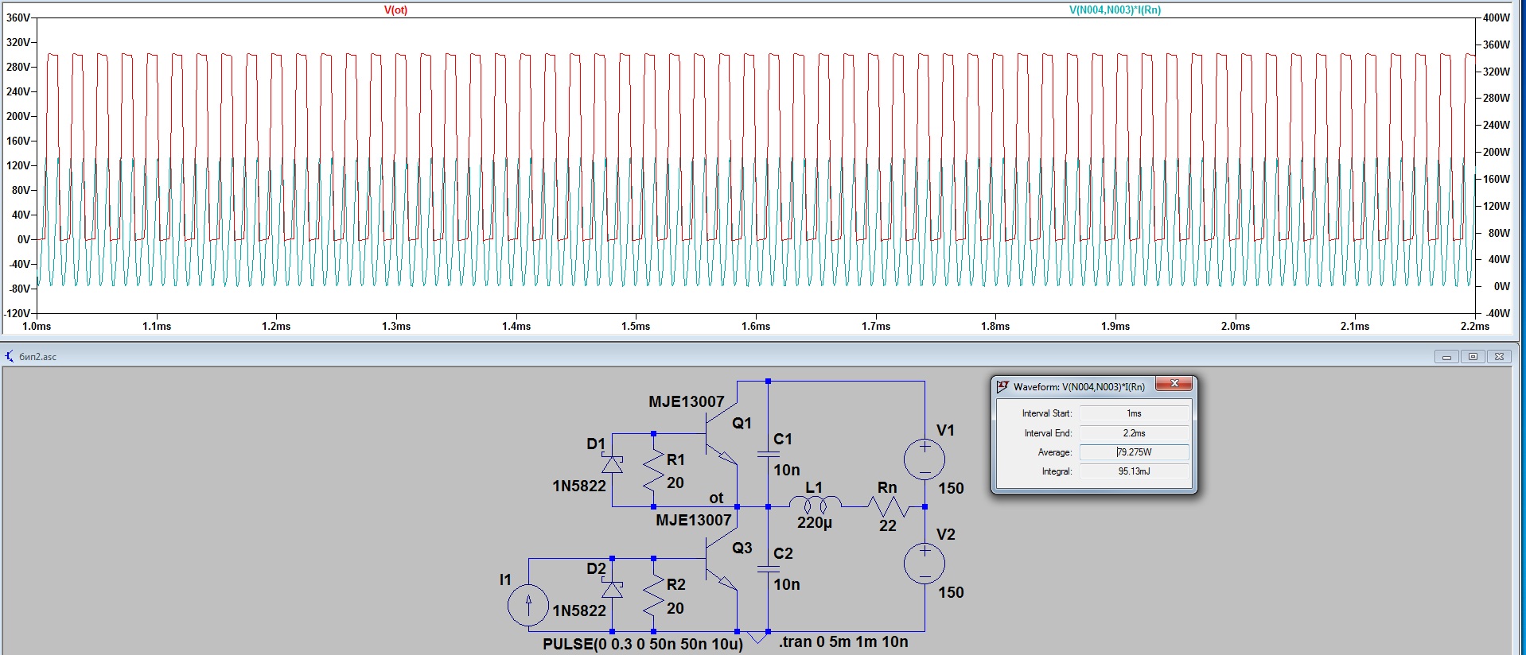Click the .tran simulation directive text
1526x655 pixels.
[843, 641]
